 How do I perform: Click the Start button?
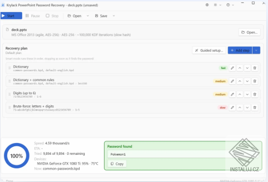pos(11,16)
